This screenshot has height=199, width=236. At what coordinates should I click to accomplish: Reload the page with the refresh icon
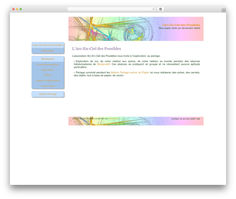[153, 9]
